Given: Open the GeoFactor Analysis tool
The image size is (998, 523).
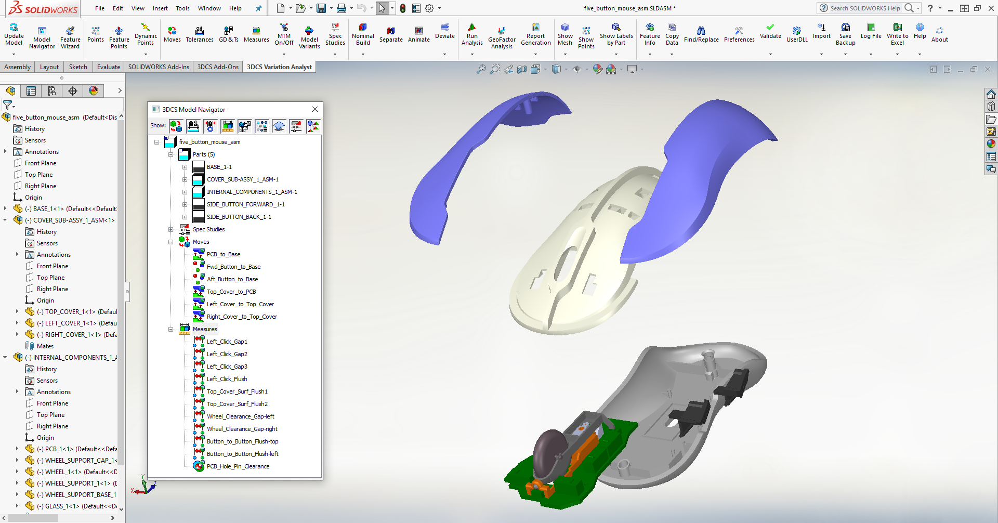Looking at the screenshot, I should pyautogui.click(x=501, y=35).
